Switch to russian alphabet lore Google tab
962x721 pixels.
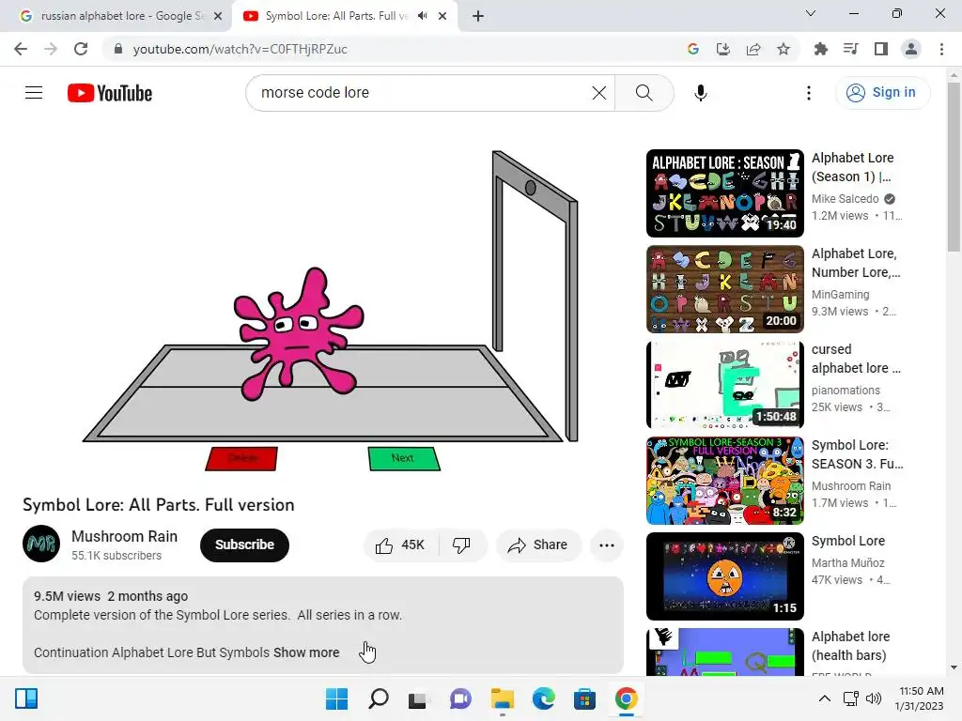pos(116,16)
